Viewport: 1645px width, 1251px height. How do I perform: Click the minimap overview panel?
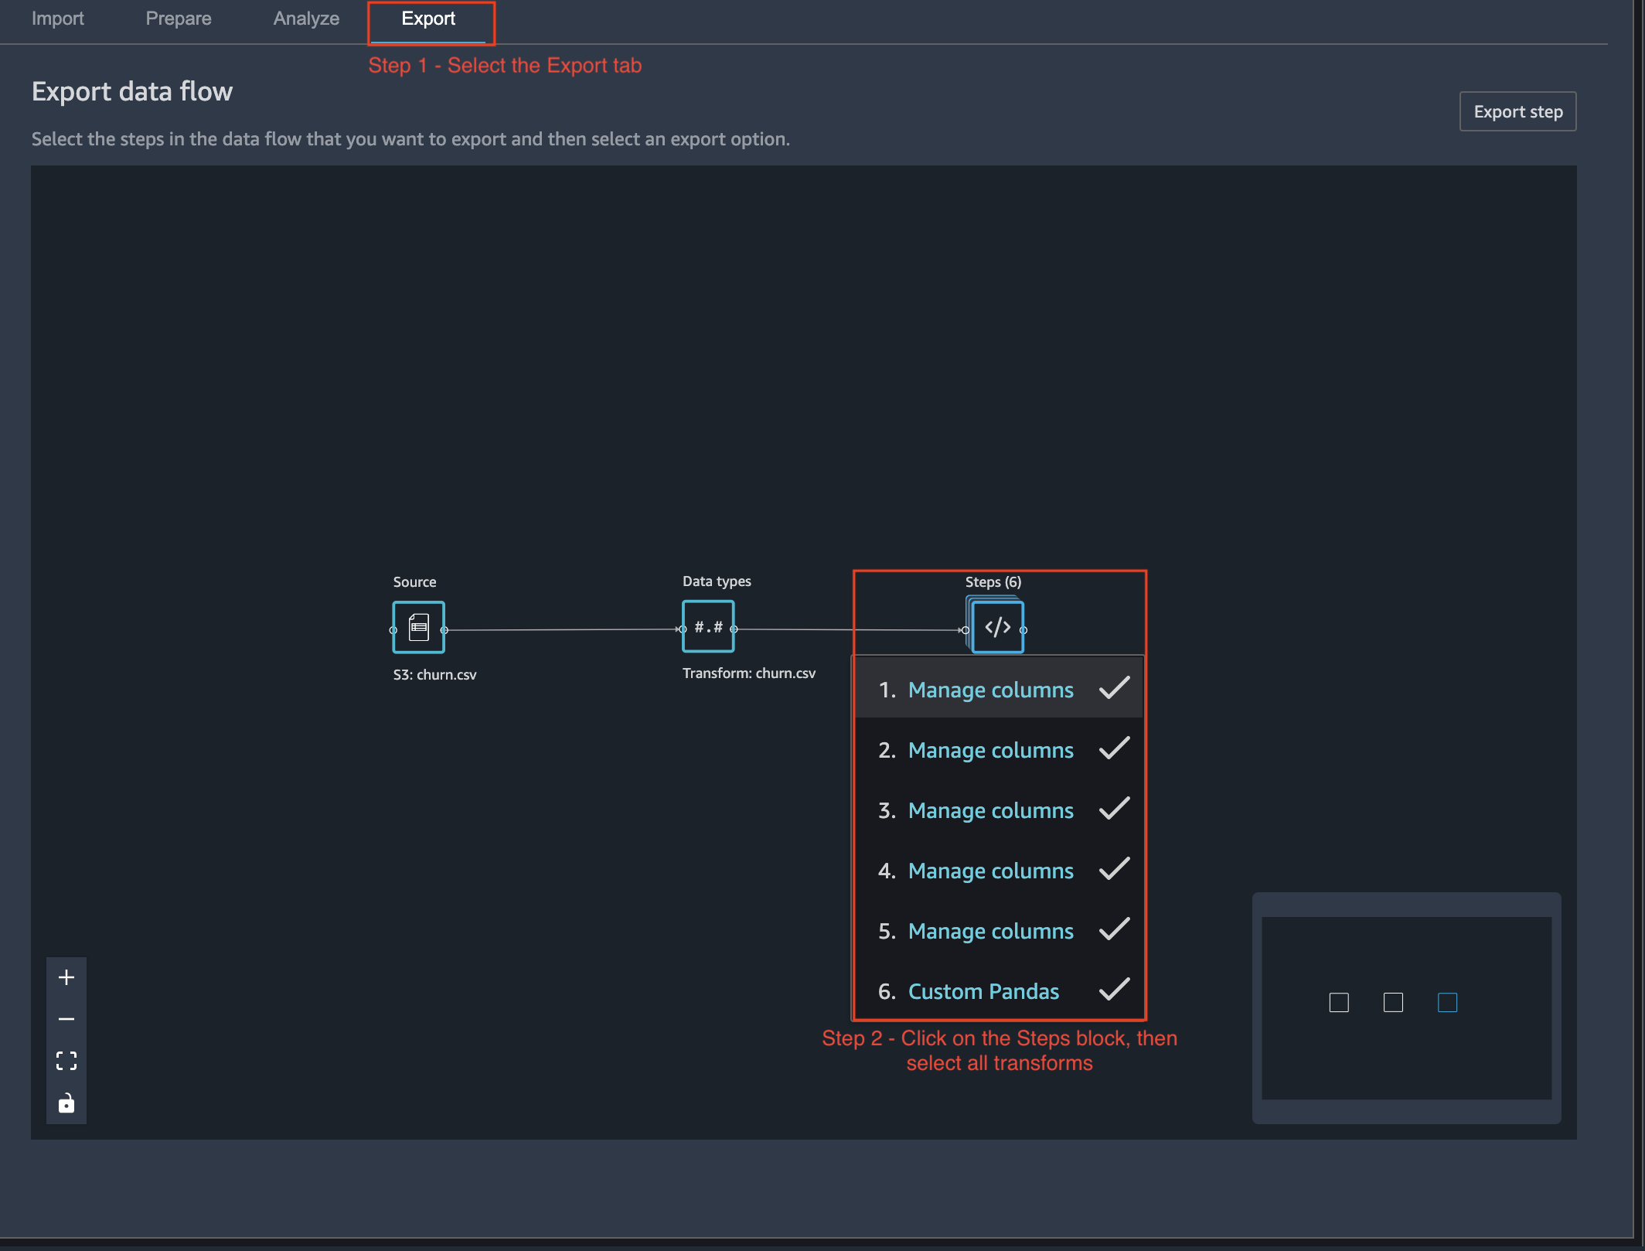[1406, 1007]
